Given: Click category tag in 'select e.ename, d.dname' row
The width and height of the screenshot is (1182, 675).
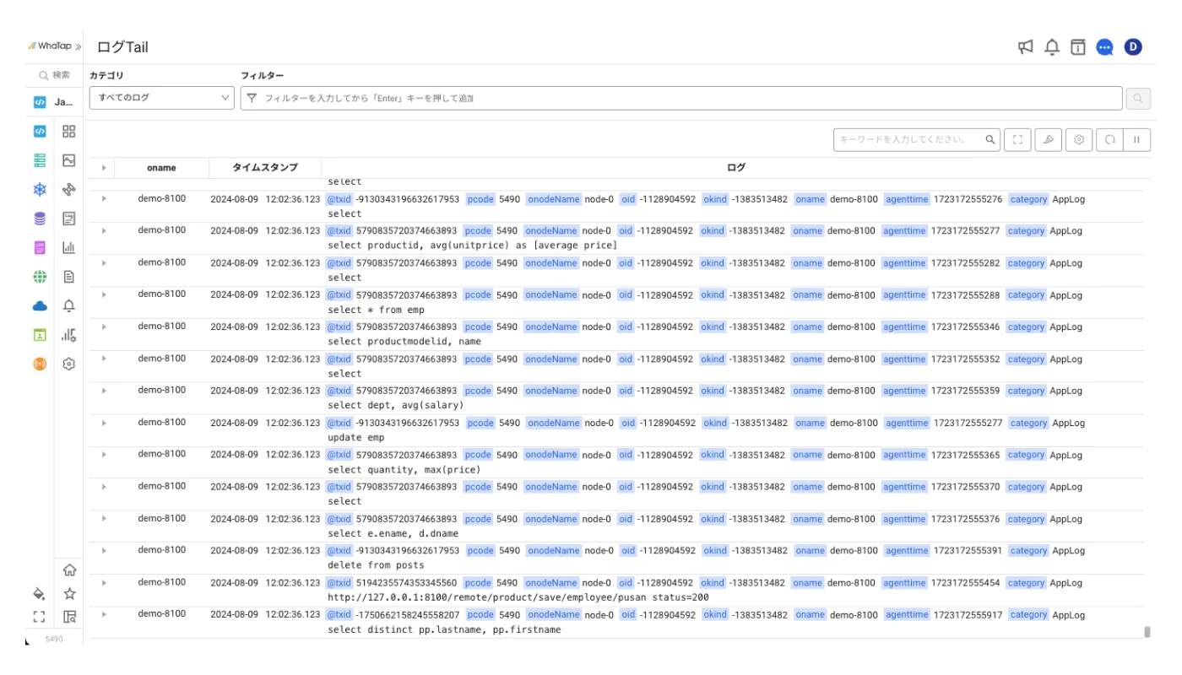Looking at the screenshot, I should coord(1026,519).
